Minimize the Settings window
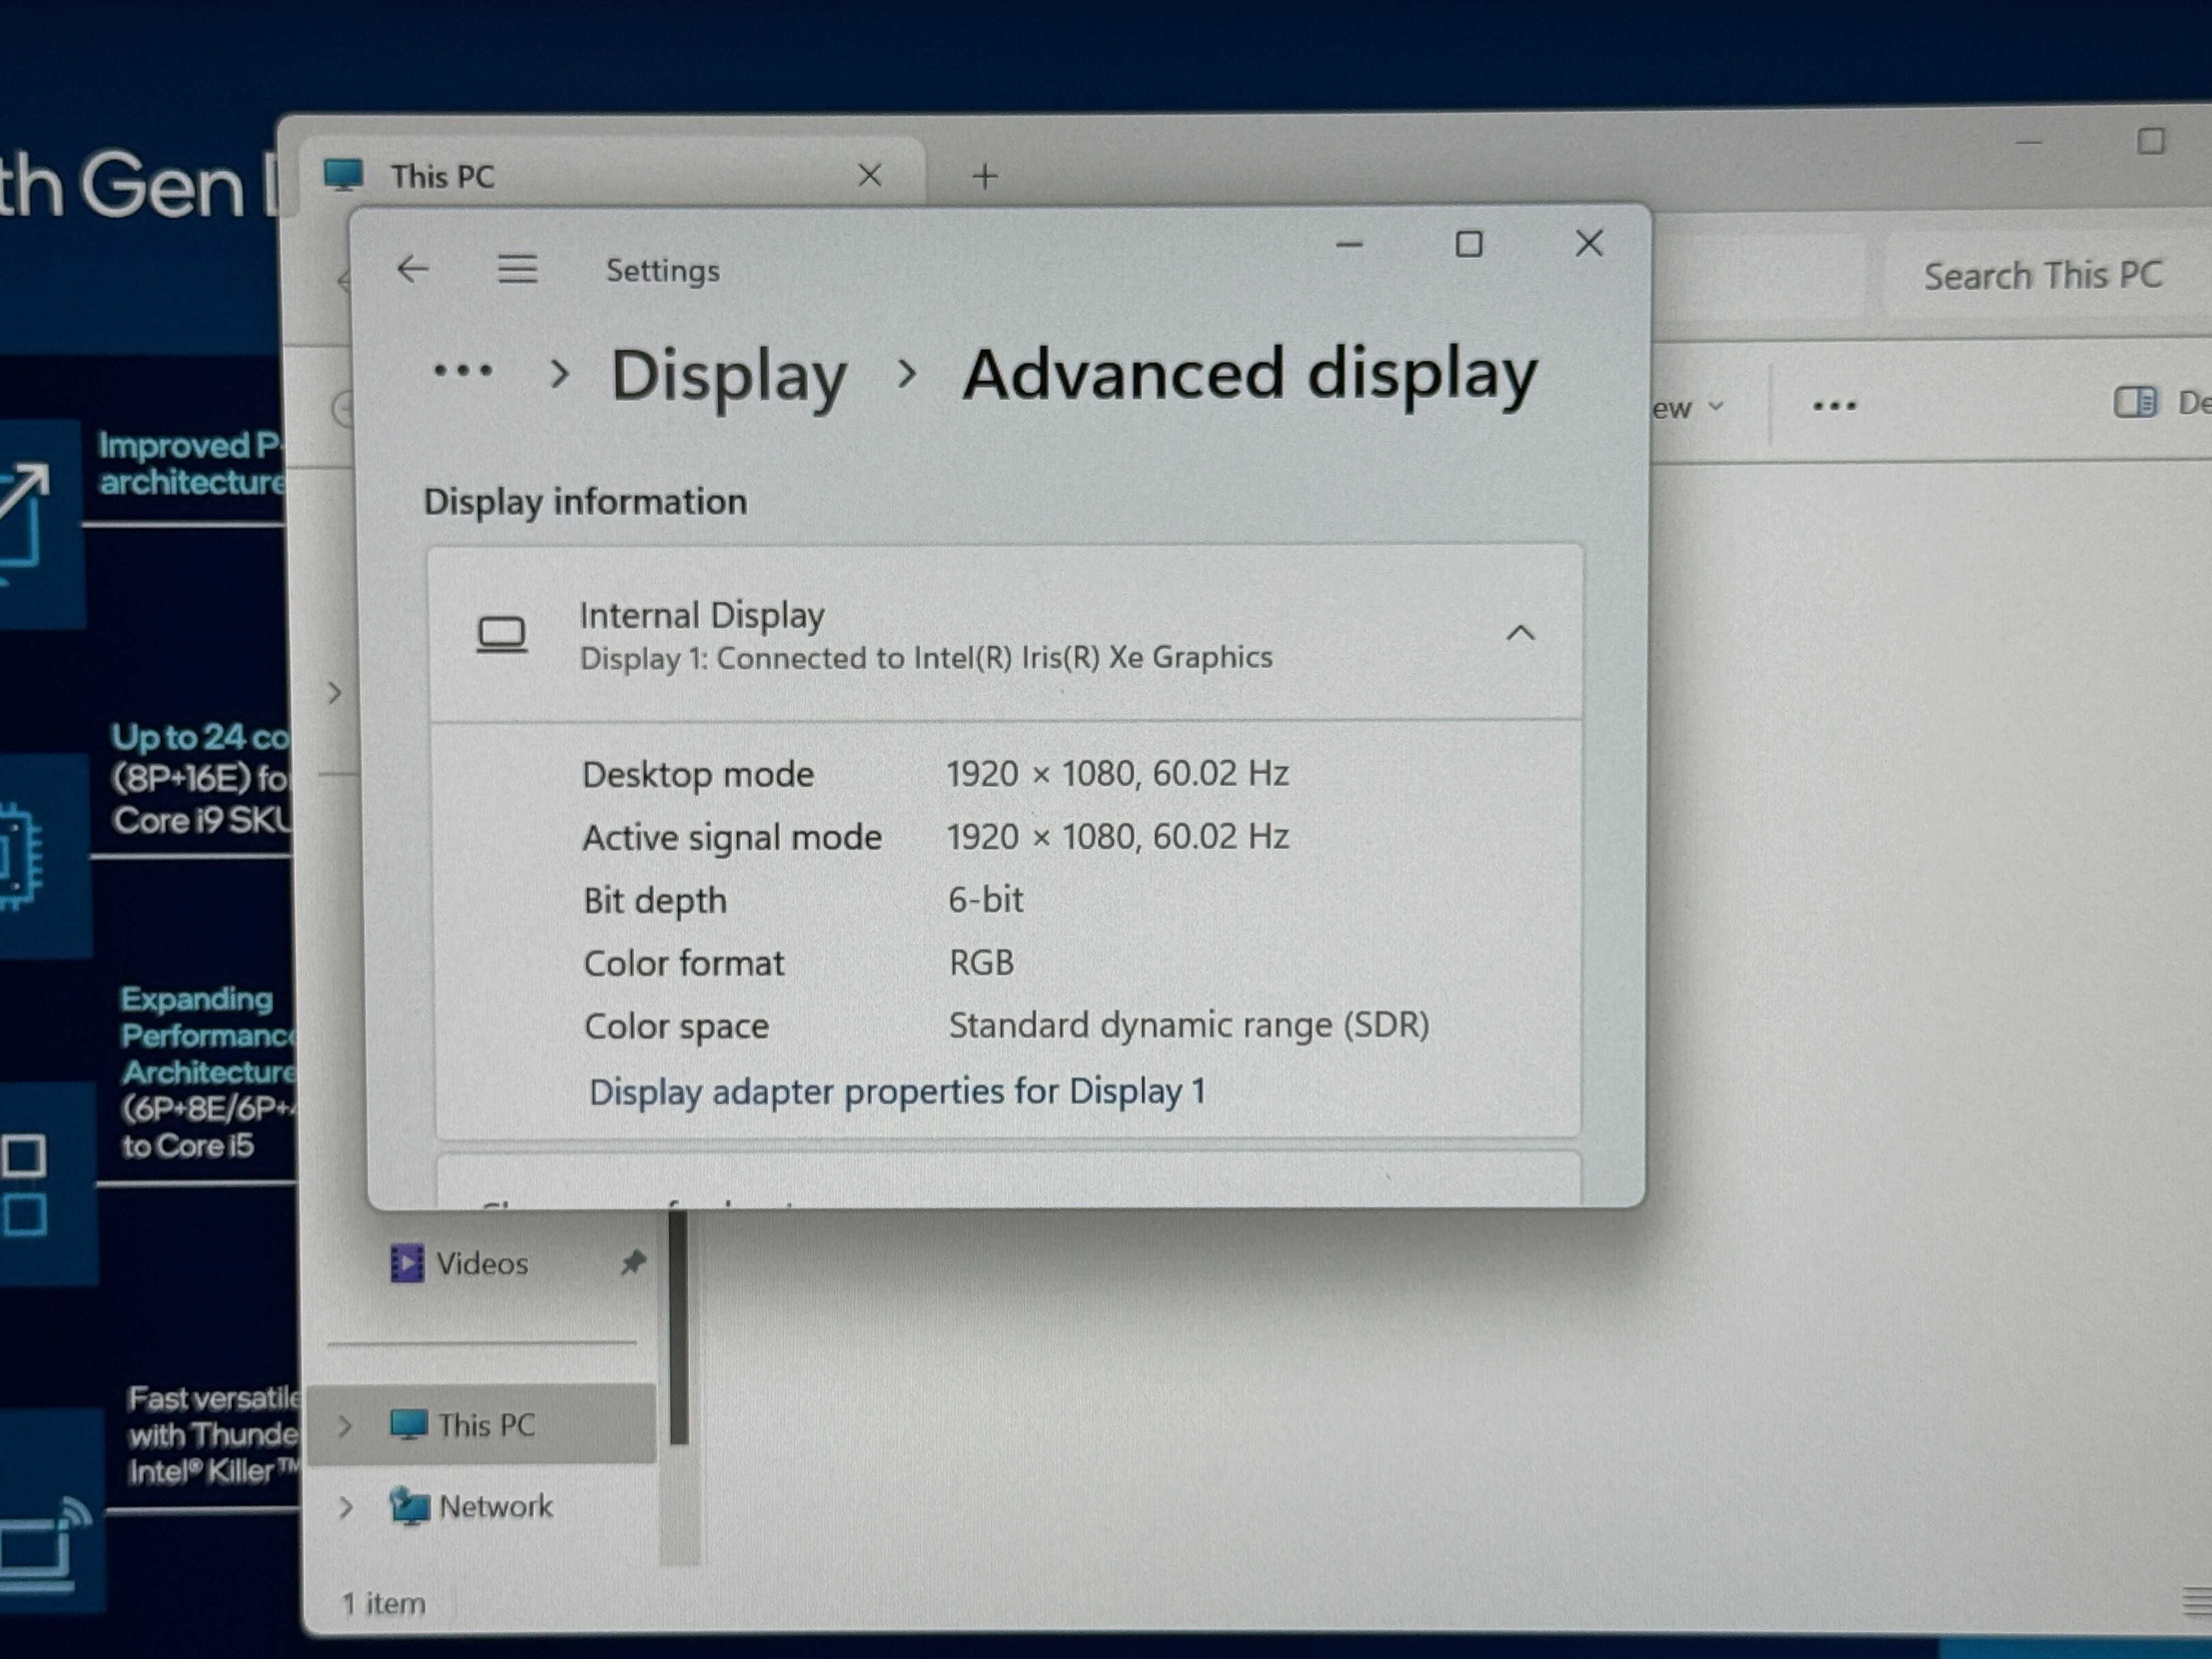The width and height of the screenshot is (2212, 1659). 1350,245
